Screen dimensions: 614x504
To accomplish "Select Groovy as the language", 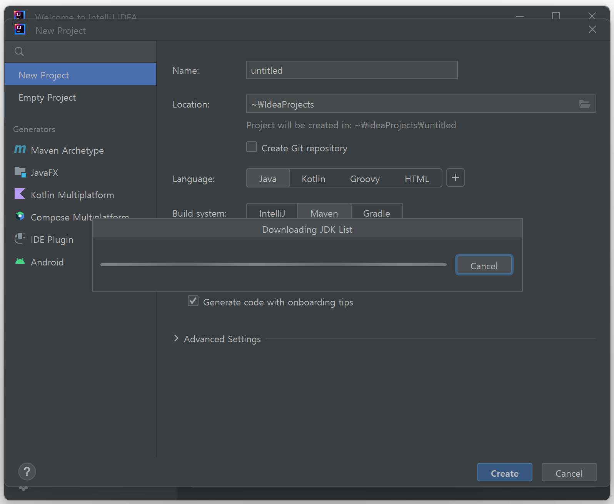I will click(365, 179).
